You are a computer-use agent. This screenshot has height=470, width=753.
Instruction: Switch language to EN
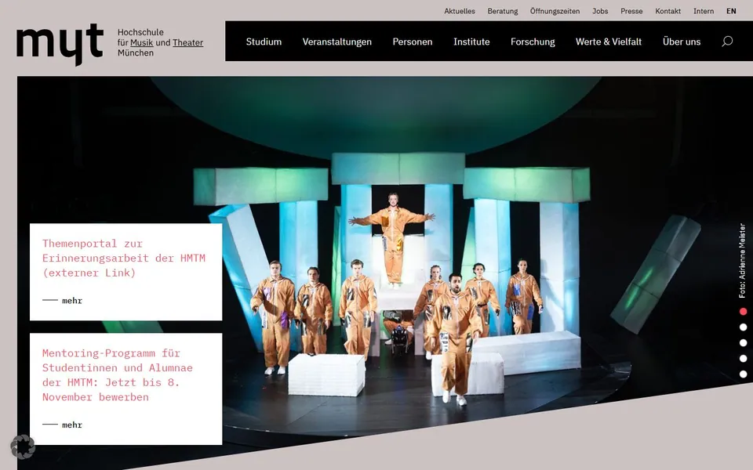[731, 11]
